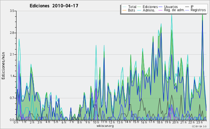Click the y-axis value 0.7
This screenshot has width=210, height=129.
pos(12,98)
